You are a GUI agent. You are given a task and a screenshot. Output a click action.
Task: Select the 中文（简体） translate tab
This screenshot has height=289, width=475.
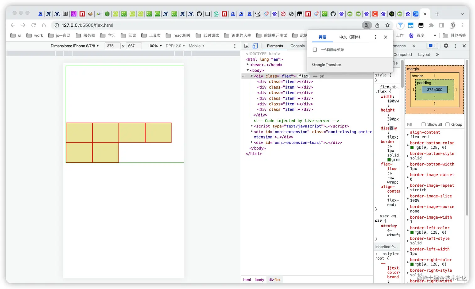tap(350, 37)
